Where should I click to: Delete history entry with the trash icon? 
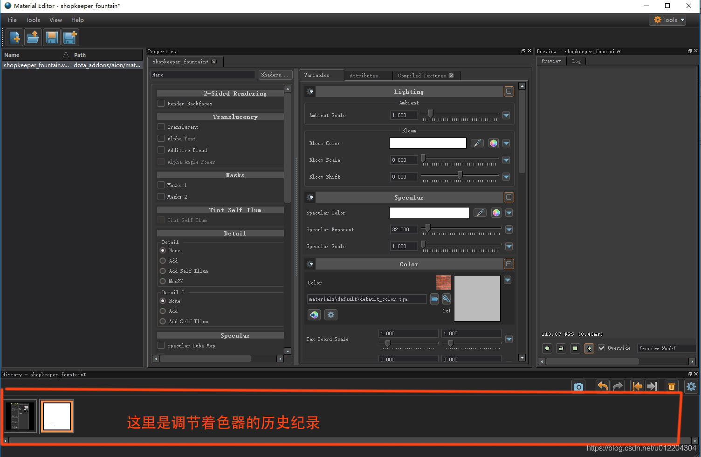[671, 386]
